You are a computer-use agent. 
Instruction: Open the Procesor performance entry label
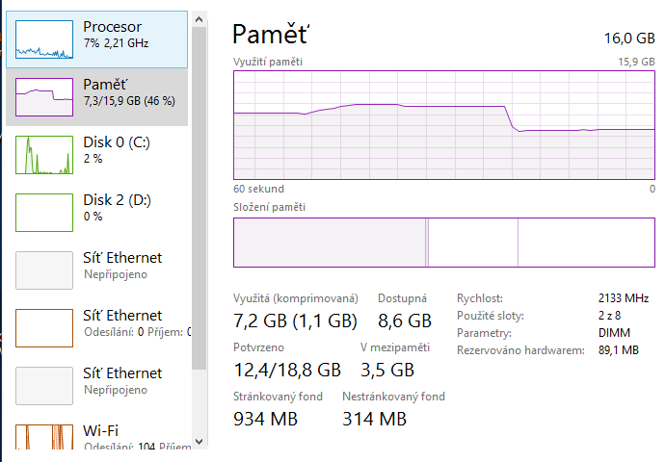pos(112,27)
